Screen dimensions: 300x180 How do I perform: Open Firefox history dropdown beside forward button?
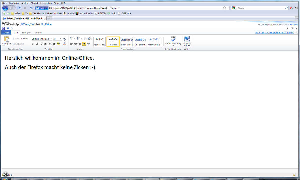click(14, 8)
